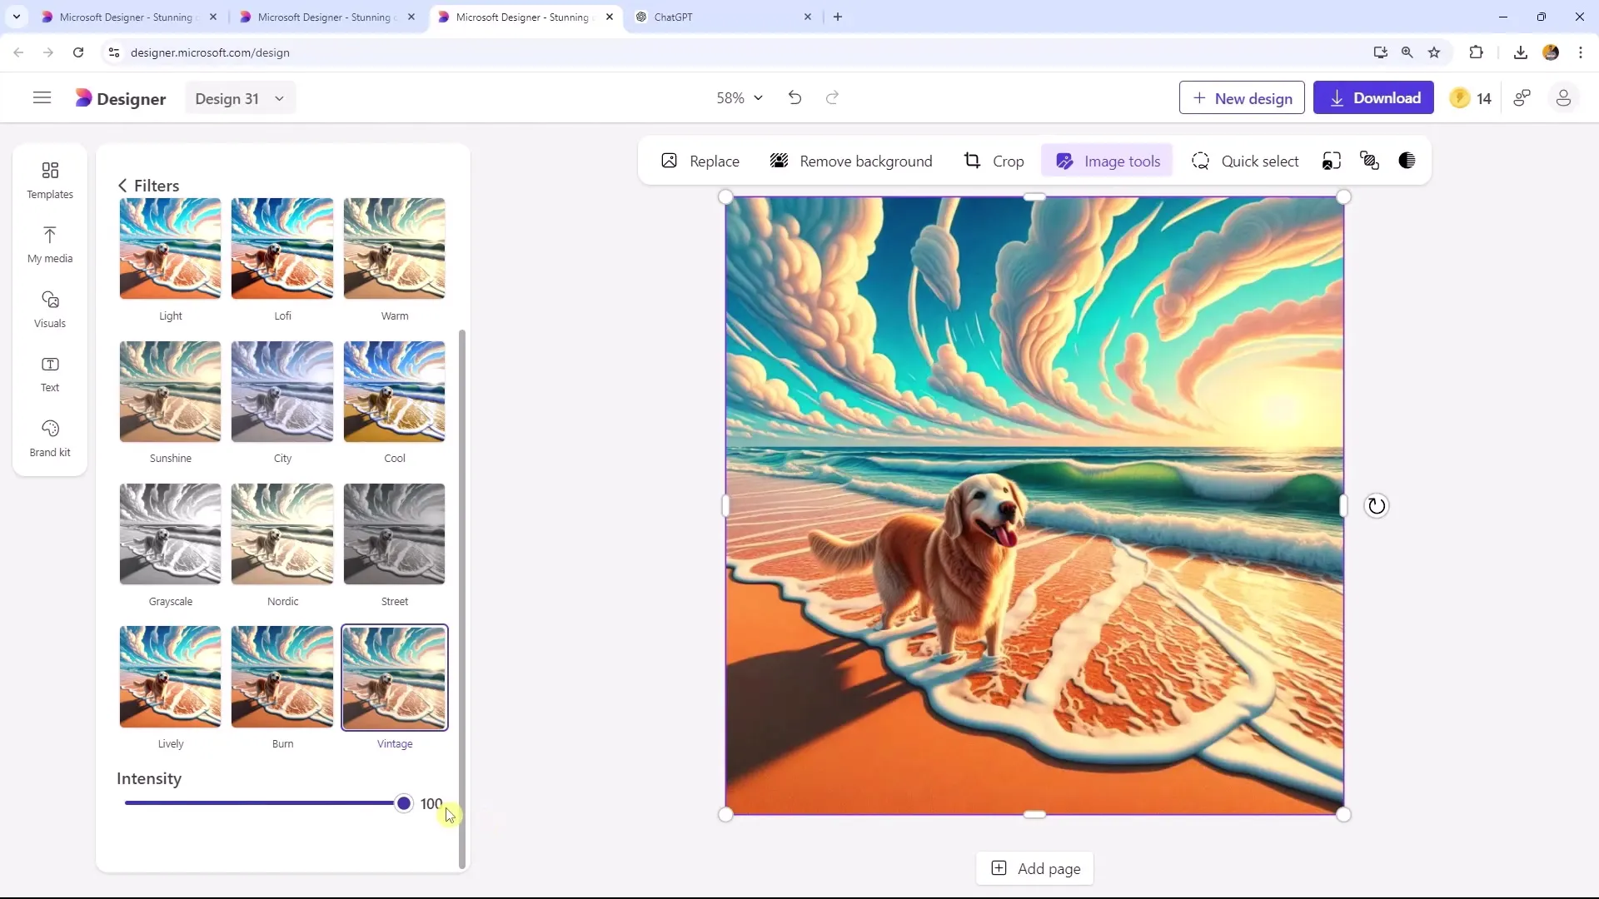Open the Design name dropdown
This screenshot has width=1599, height=899.
point(280,99)
